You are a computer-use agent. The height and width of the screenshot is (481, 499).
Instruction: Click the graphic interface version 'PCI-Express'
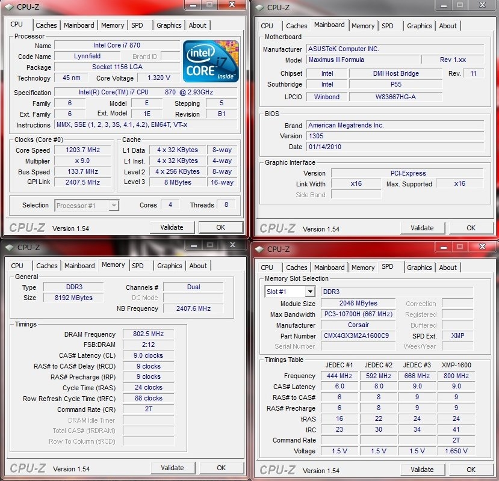pos(408,173)
